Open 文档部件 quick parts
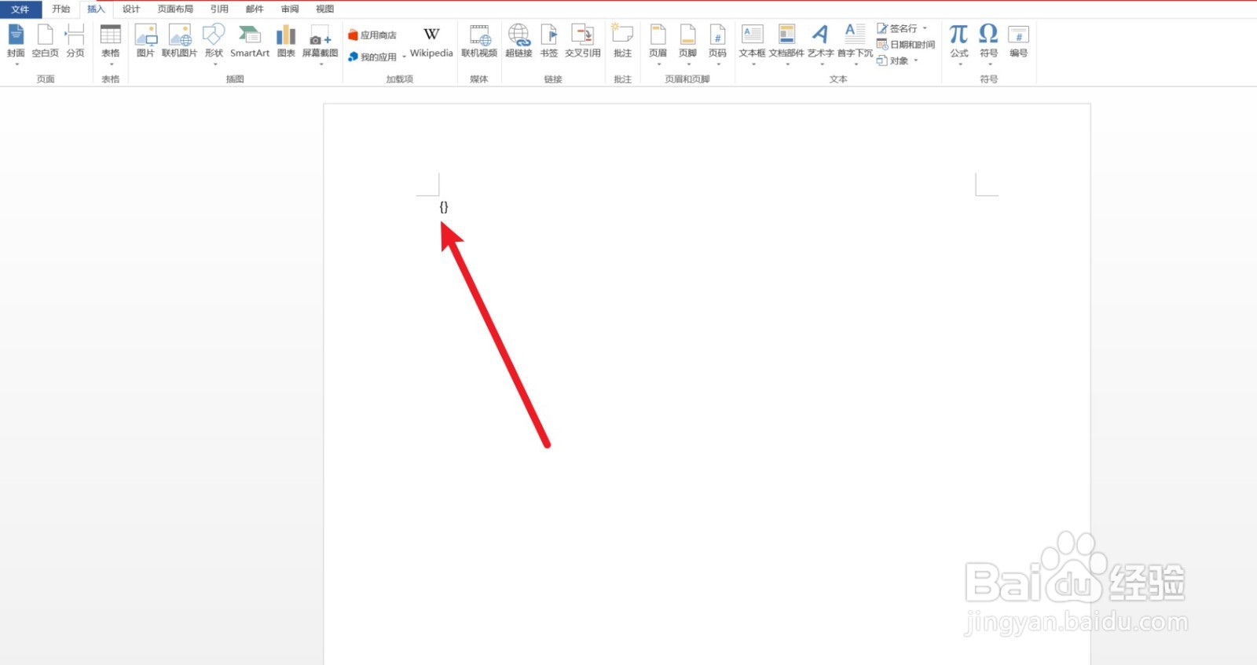Screen dimensions: 1257x665 (x=786, y=41)
